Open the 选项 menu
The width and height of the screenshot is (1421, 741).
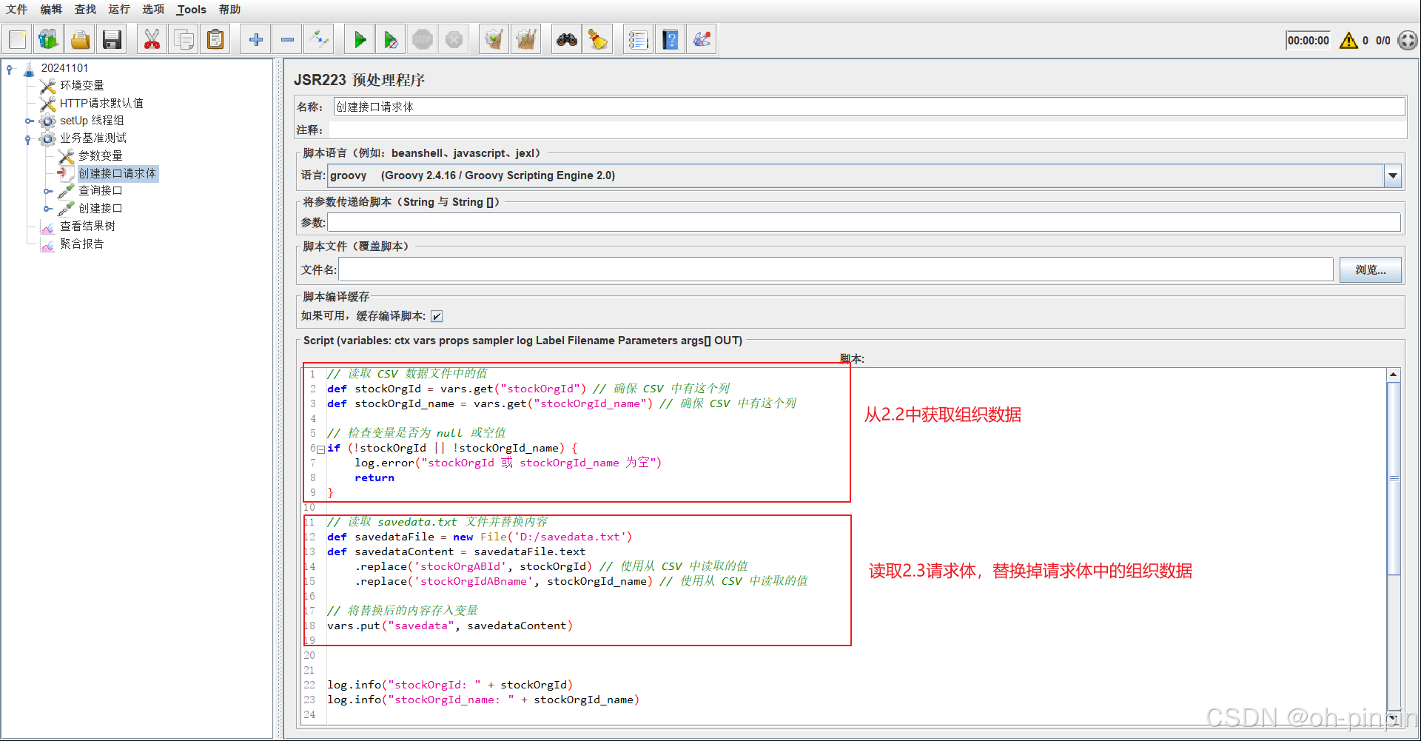[x=153, y=10]
